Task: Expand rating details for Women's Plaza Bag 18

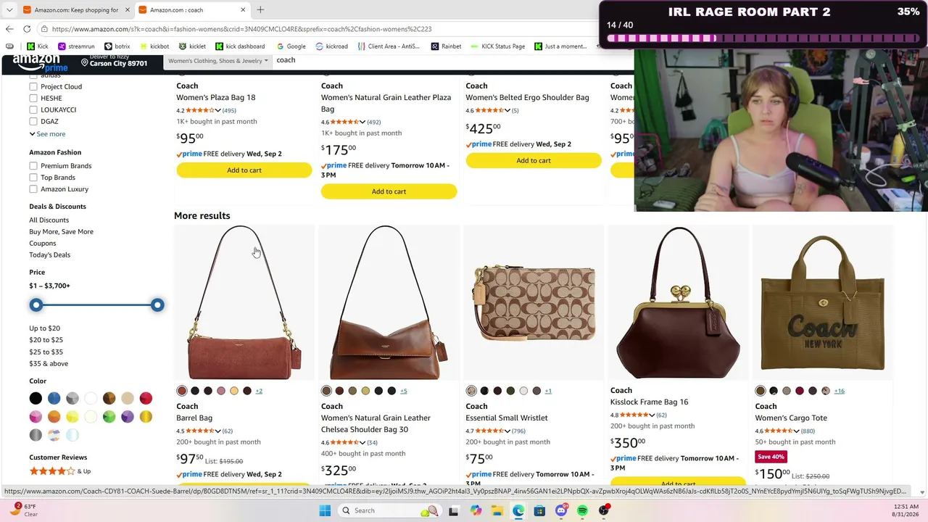Action: pos(217,111)
